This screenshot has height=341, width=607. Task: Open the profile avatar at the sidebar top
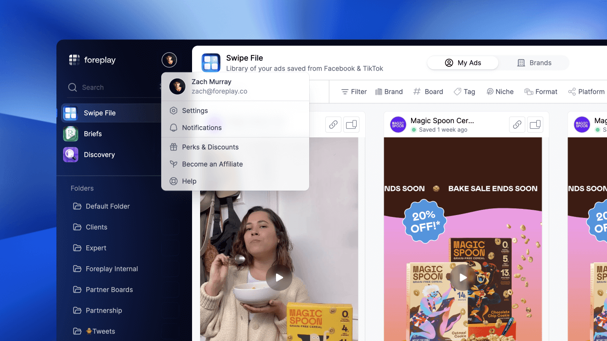point(169,60)
